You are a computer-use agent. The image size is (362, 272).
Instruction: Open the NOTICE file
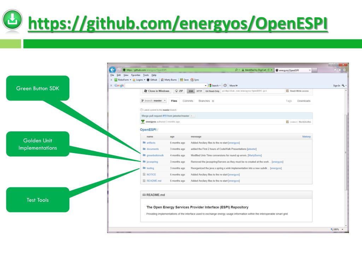tap(151, 175)
